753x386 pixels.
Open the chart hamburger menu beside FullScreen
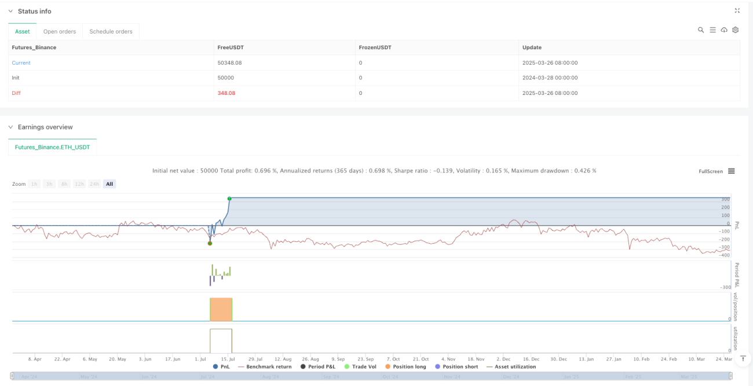click(732, 171)
